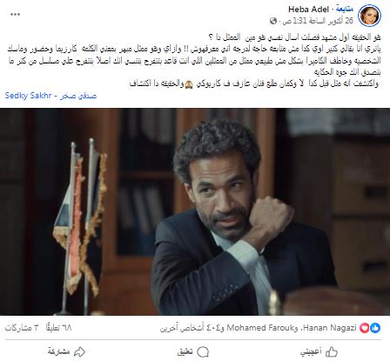Click the red heart reaction icon
This screenshot has height=361, width=390.
tap(365, 328)
